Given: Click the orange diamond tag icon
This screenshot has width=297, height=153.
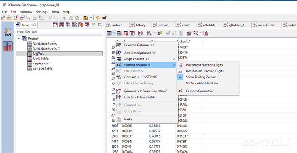Looking at the screenshot, I should (98, 18).
